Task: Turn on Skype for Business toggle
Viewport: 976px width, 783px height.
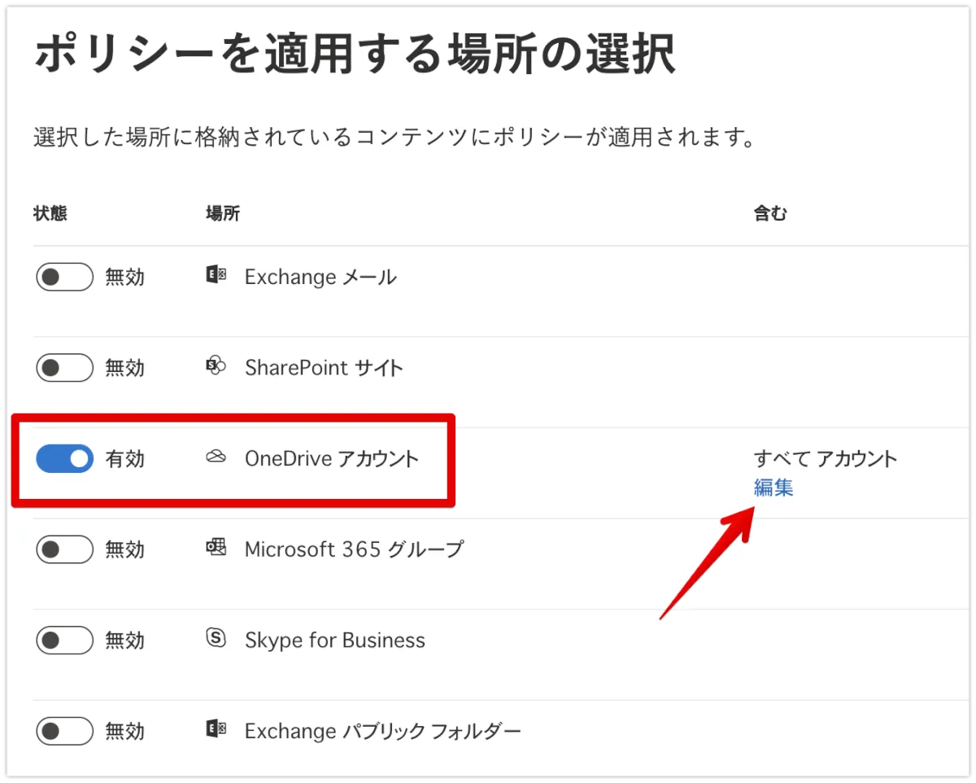Action: pyautogui.click(x=65, y=641)
